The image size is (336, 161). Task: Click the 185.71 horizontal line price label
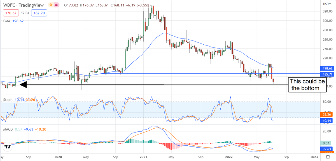326,74
